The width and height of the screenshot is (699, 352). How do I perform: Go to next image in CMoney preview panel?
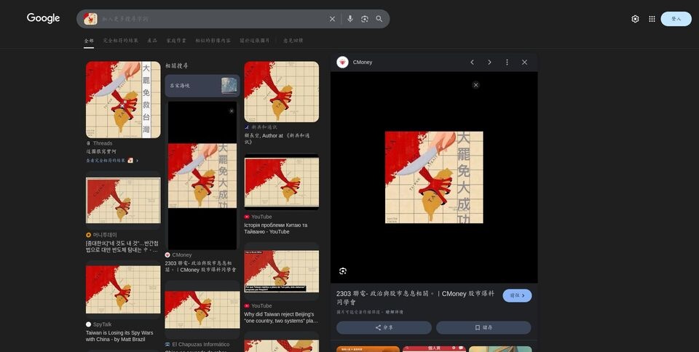pyautogui.click(x=489, y=63)
